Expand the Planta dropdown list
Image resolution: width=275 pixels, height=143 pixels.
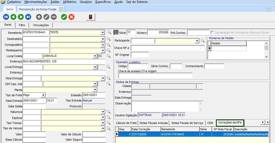(x=95, y=90)
